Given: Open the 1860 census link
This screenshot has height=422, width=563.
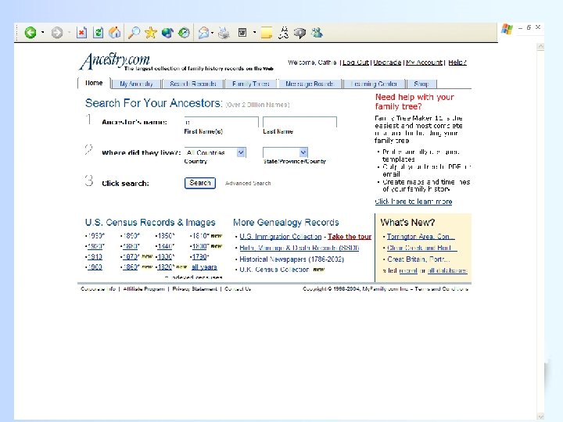Looking at the screenshot, I should coord(131,267).
